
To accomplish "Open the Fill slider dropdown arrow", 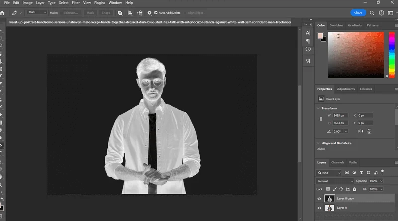I will [381, 189].
